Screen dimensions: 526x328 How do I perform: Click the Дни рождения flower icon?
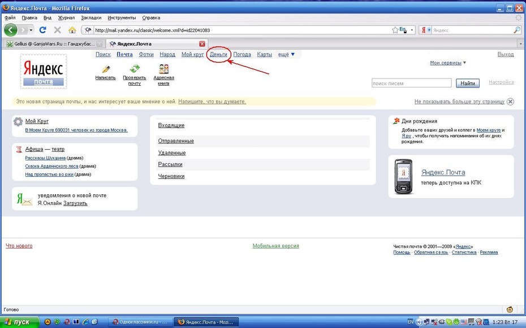click(x=396, y=121)
